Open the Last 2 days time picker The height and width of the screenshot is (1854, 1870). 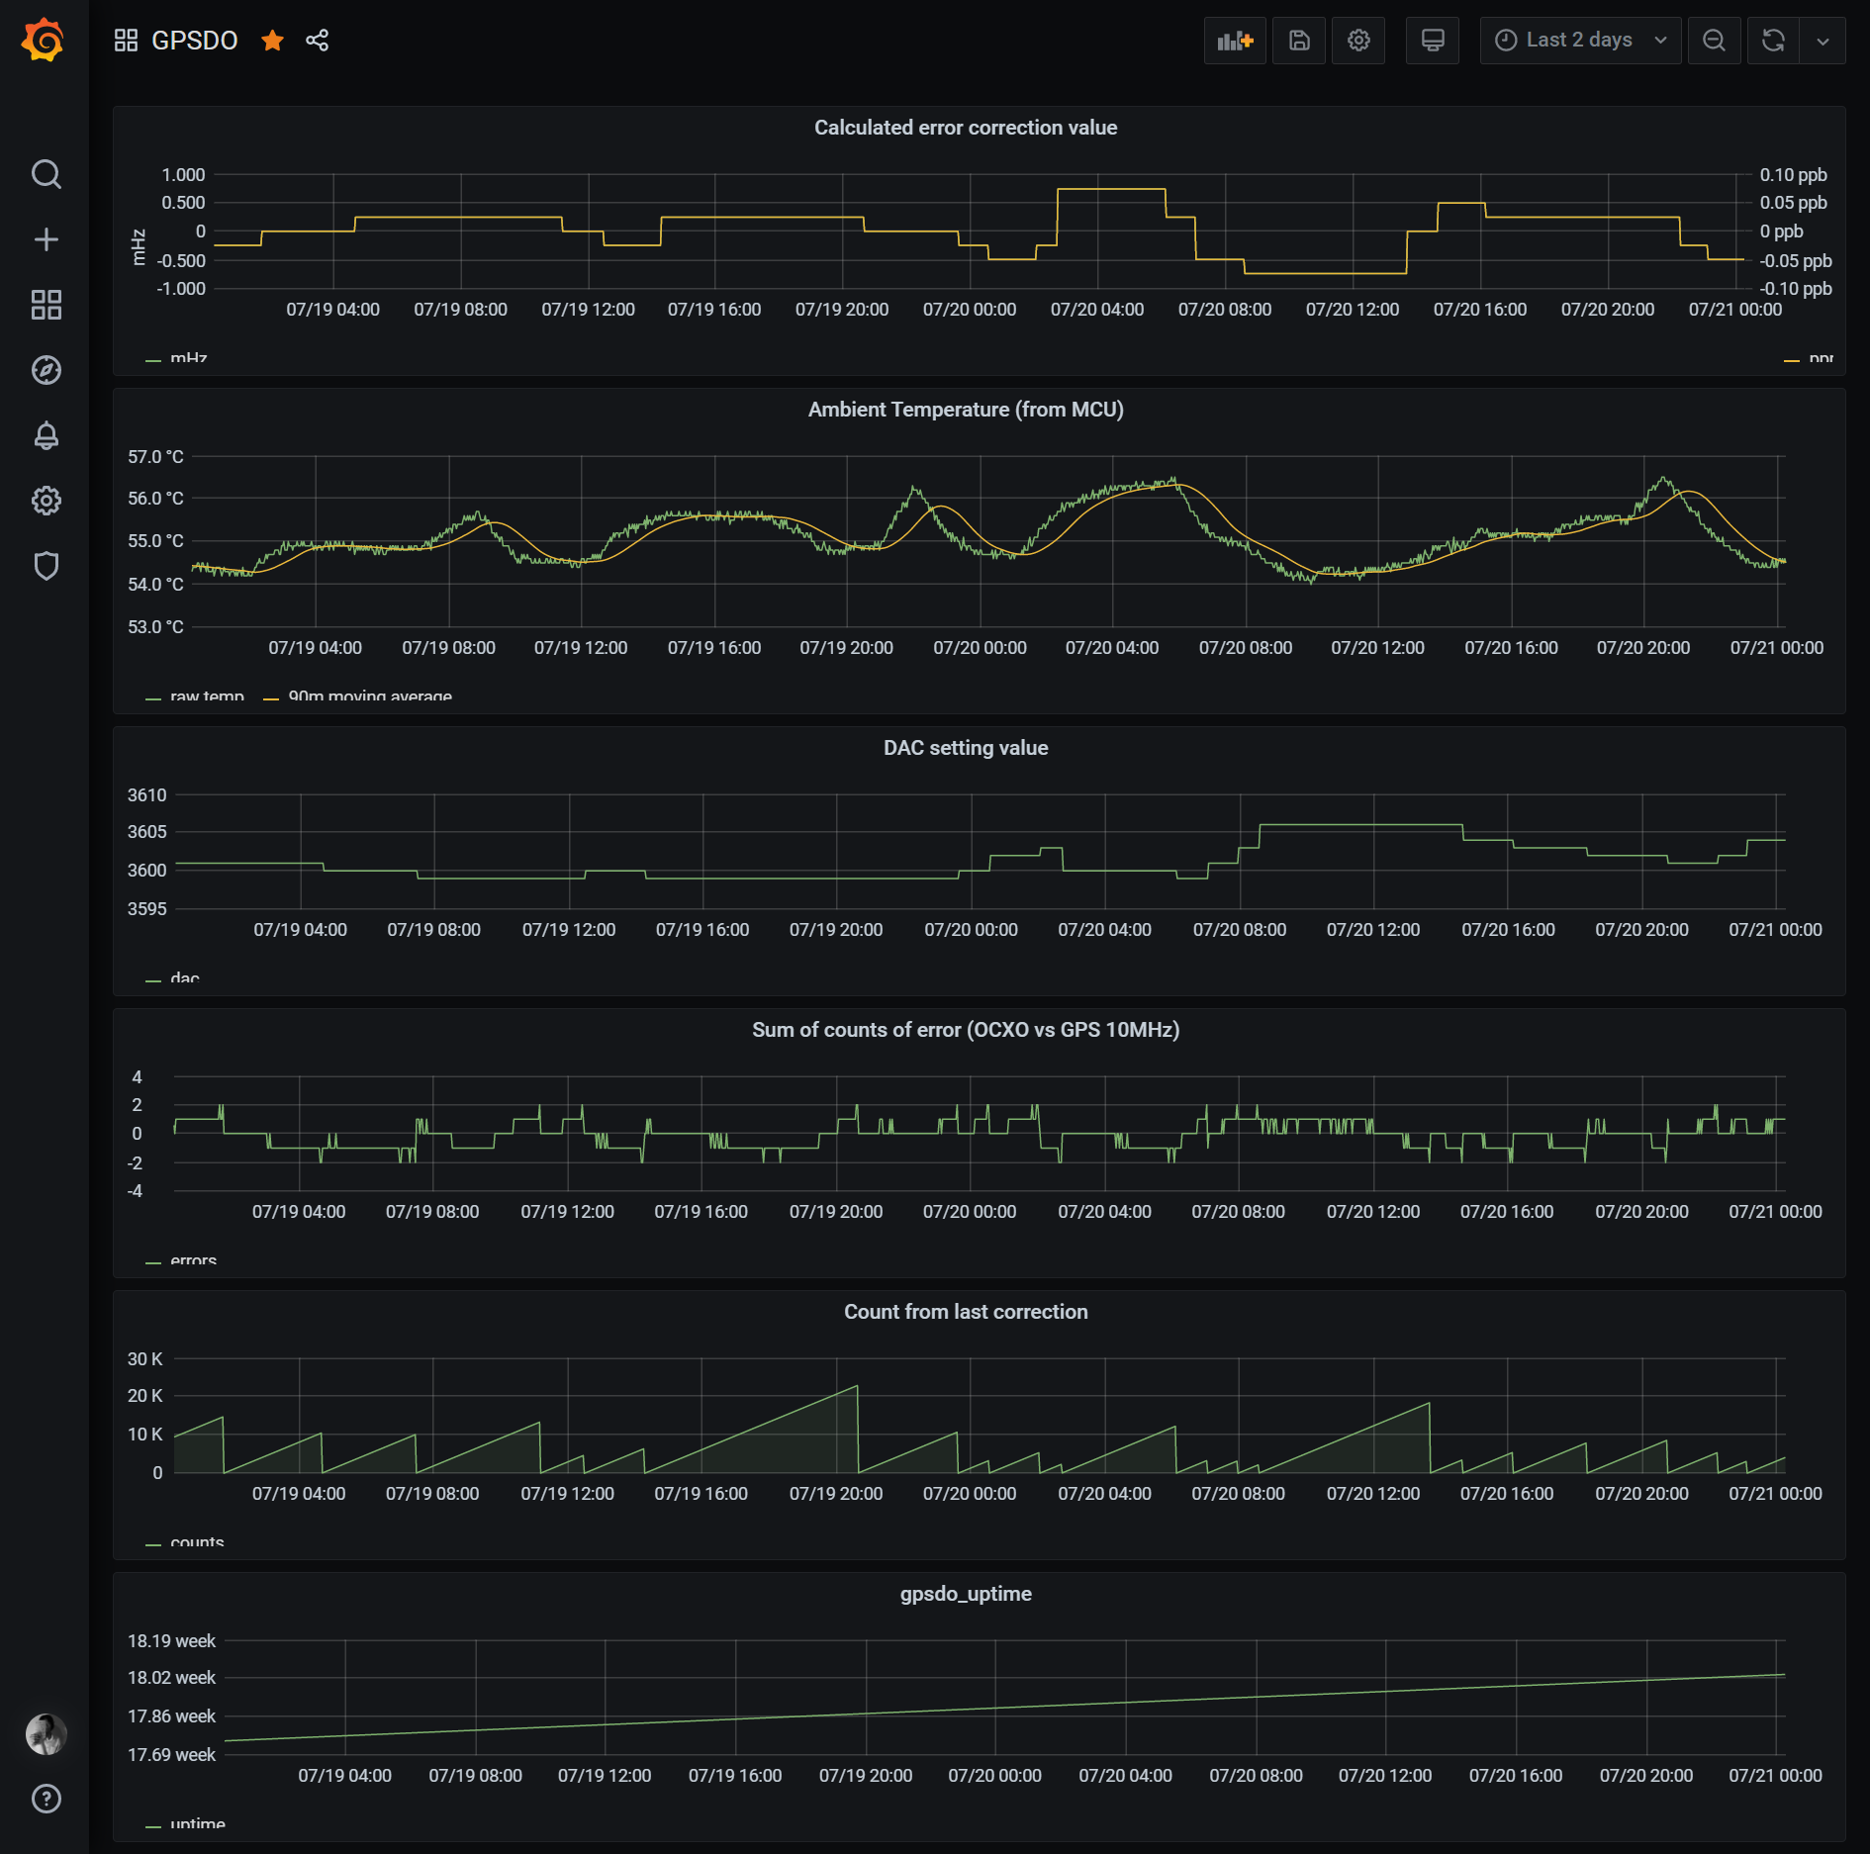1579,41
